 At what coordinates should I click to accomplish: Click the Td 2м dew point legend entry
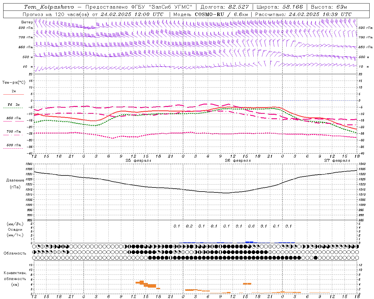(x=13, y=105)
